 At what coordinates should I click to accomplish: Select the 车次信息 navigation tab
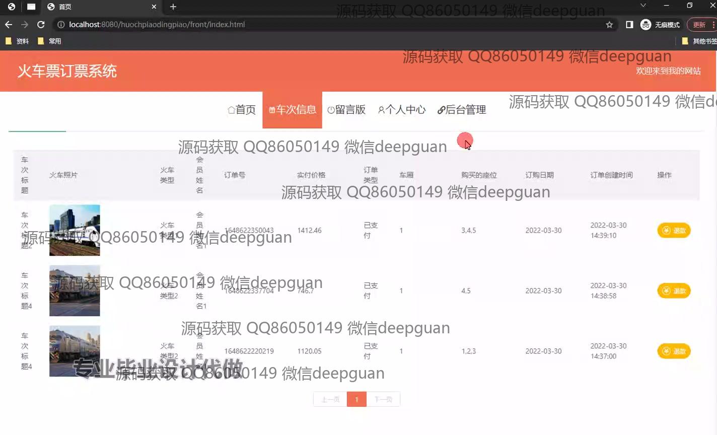293,110
